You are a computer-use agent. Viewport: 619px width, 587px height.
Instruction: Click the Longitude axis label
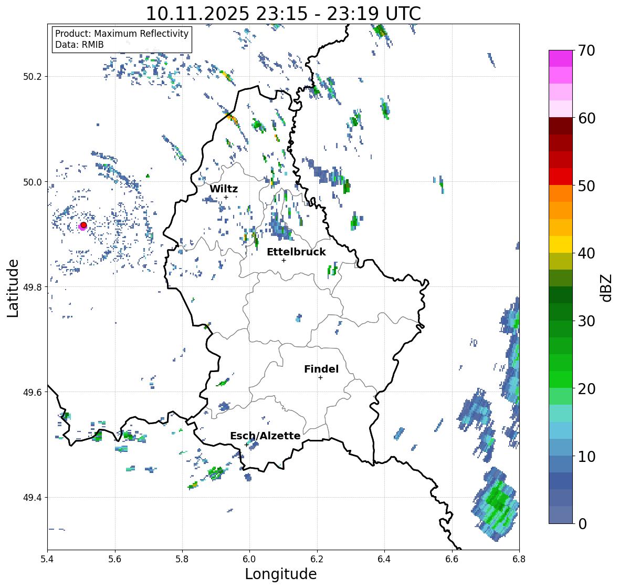click(281, 574)
